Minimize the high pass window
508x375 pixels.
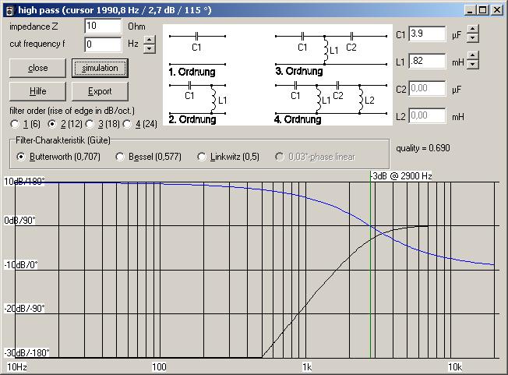(x=471, y=10)
